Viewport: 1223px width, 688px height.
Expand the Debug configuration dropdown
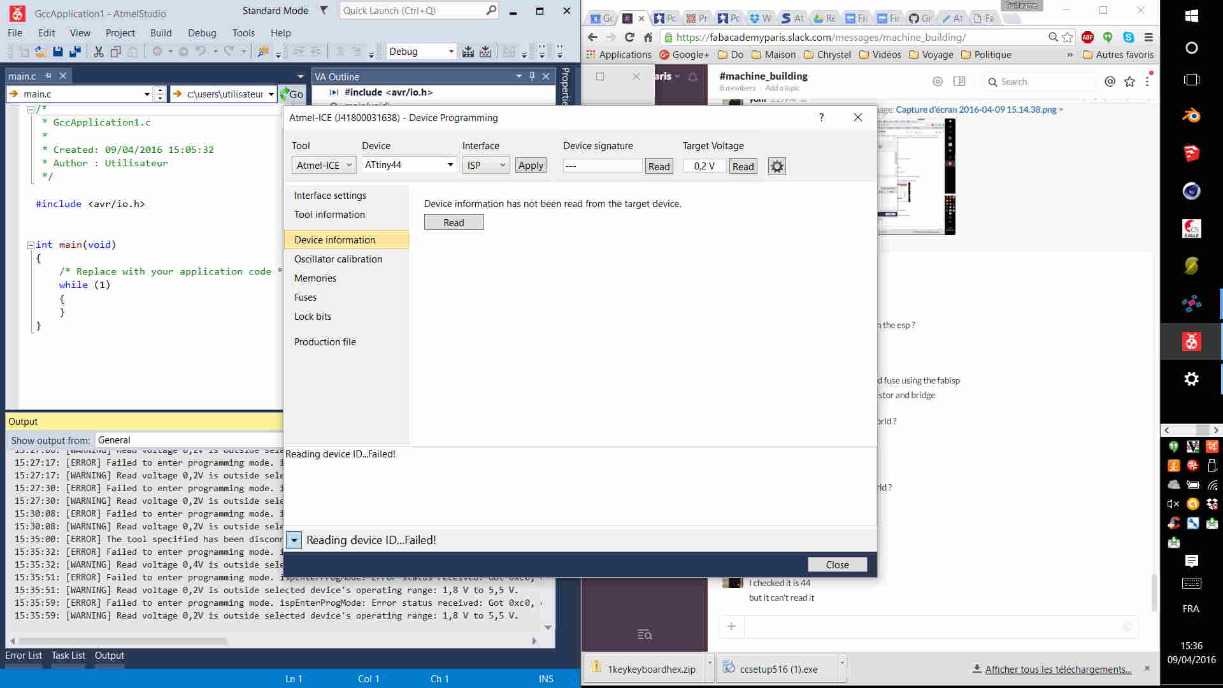point(451,52)
